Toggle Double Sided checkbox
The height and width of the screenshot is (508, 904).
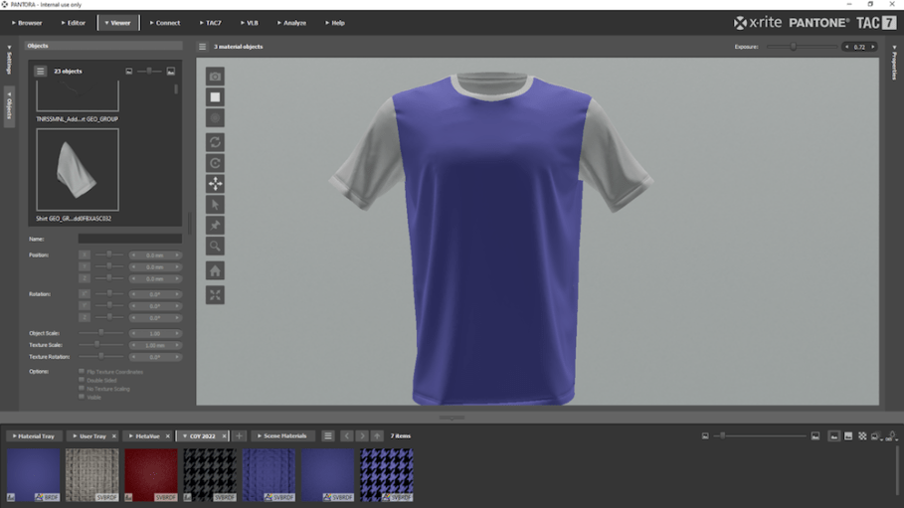(x=82, y=380)
